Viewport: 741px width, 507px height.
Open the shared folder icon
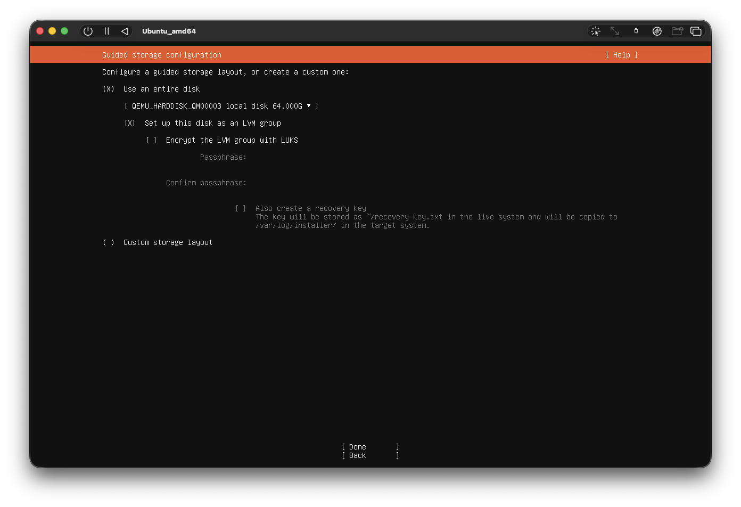click(677, 31)
